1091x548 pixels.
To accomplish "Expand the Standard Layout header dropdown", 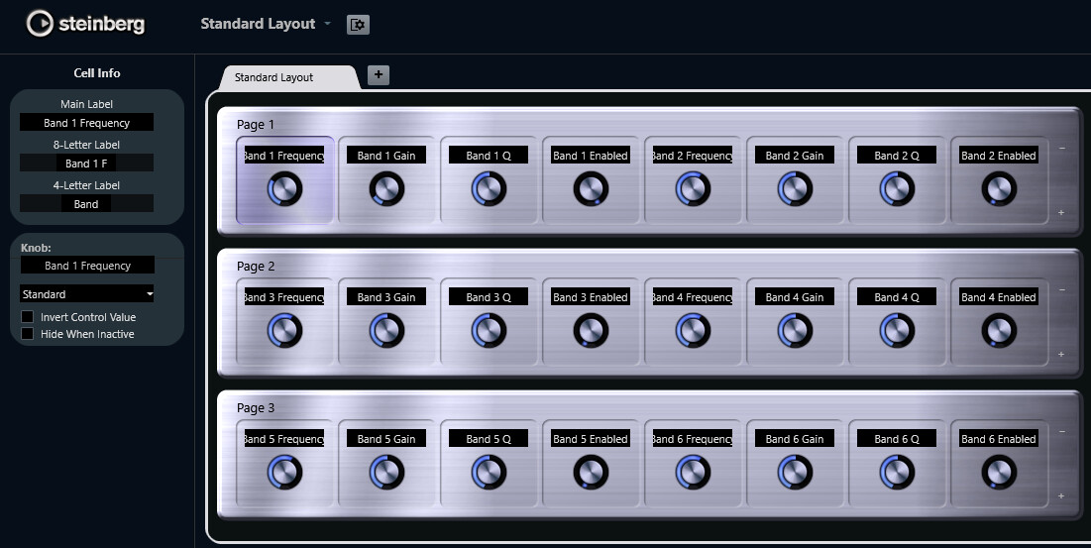I will (x=266, y=24).
